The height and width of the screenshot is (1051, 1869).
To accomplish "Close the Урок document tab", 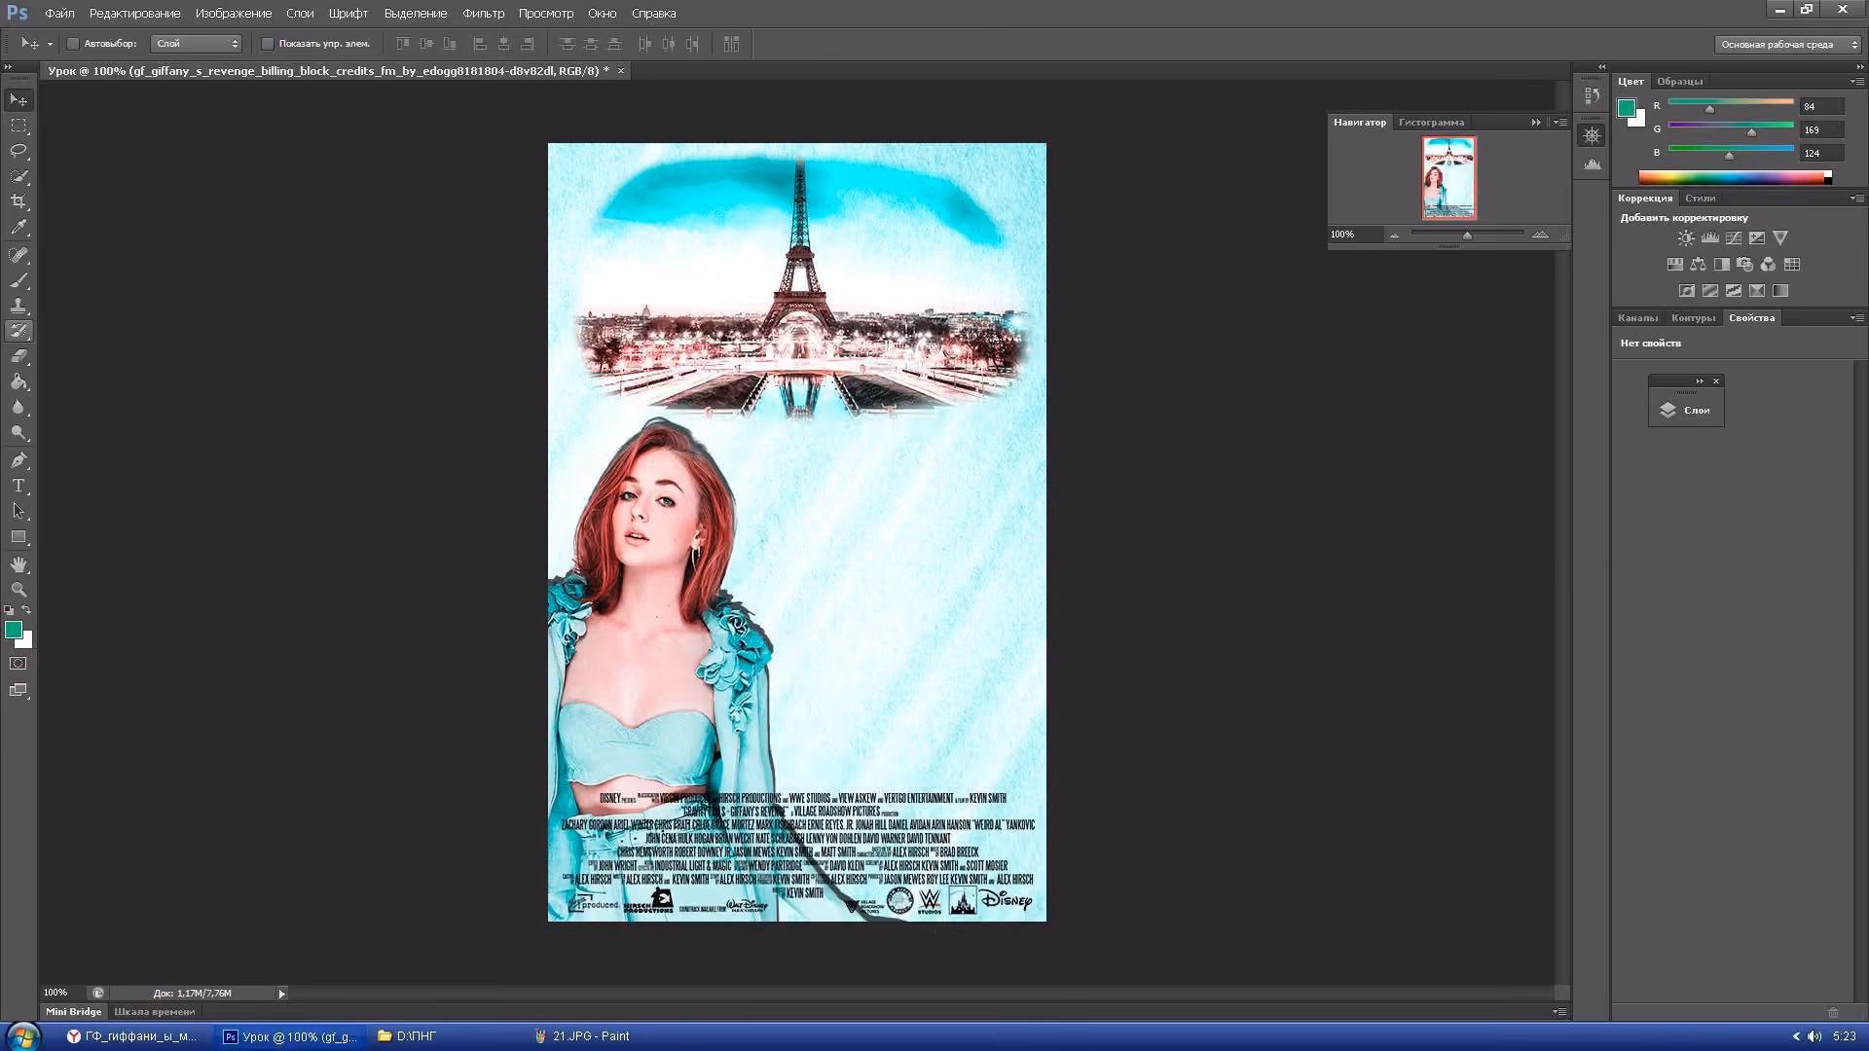I will [621, 71].
